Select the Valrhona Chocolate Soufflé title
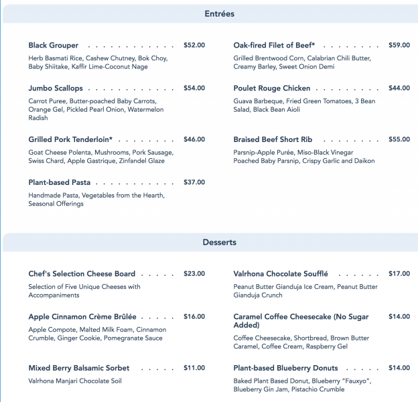Image resolution: width=418 pixels, height=402 pixels. pyautogui.click(x=281, y=274)
